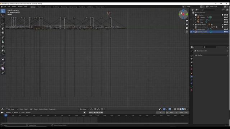The height and width of the screenshot is (129, 230).
Task: Toggle snapping magnet in viewport header
Action: 95,109
